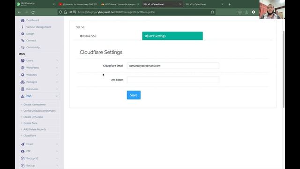Expand the FTP menu chevron
The height and width of the screenshot is (169, 300).
point(57,151)
